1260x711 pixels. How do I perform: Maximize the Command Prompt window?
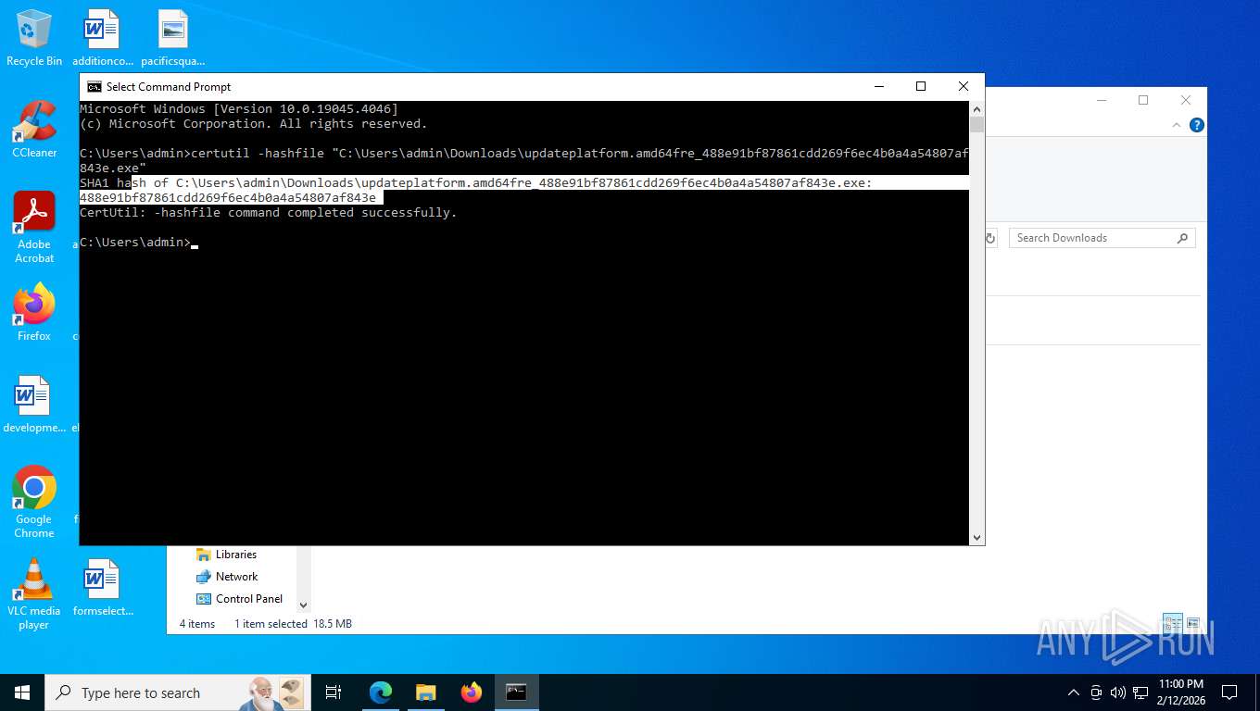pos(921,86)
